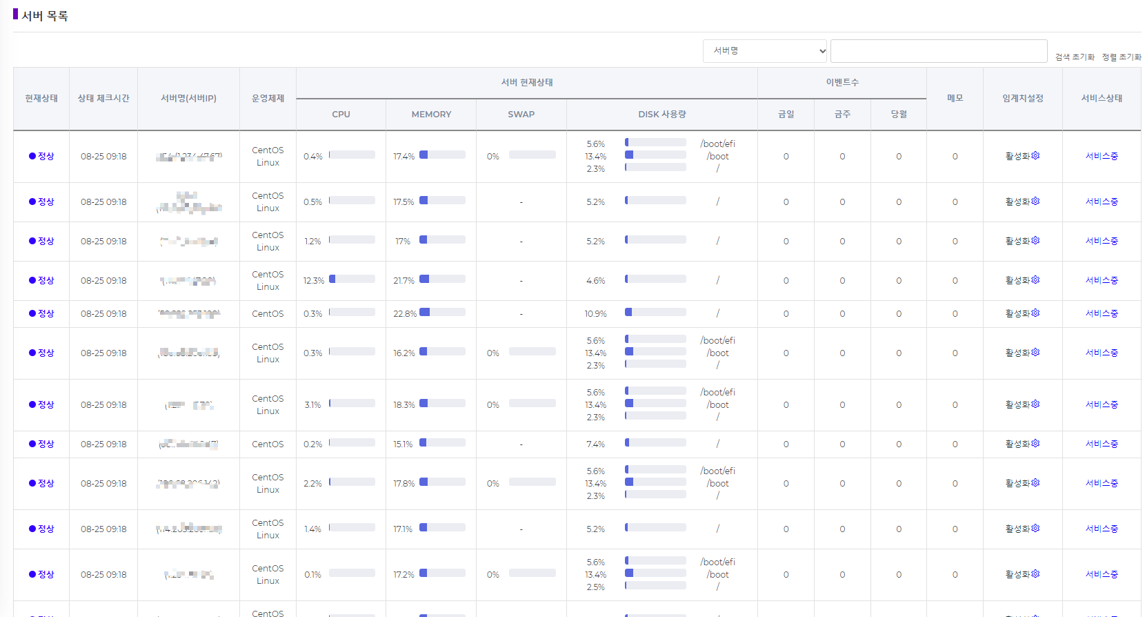The height and width of the screenshot is (617, 1145).
Task: Click the 정렬 초기화 link
Action: click(1122, 57)
